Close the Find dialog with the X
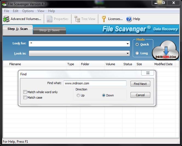Image resolution: width=182 pixels, height=146 pixels. pos(148,73)
